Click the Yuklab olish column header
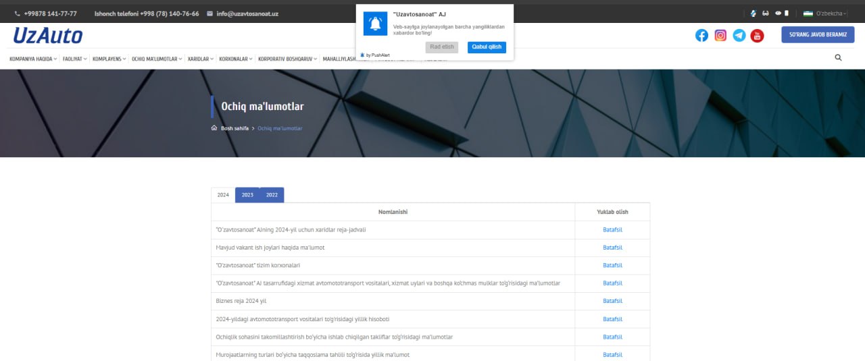The width and height of the screenshot is (865, 361). [x=612, y=212]
